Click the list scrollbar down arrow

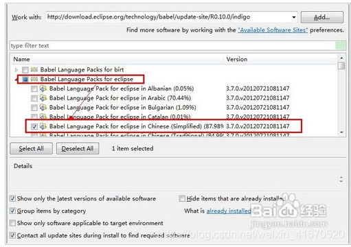tap(341, 132)
